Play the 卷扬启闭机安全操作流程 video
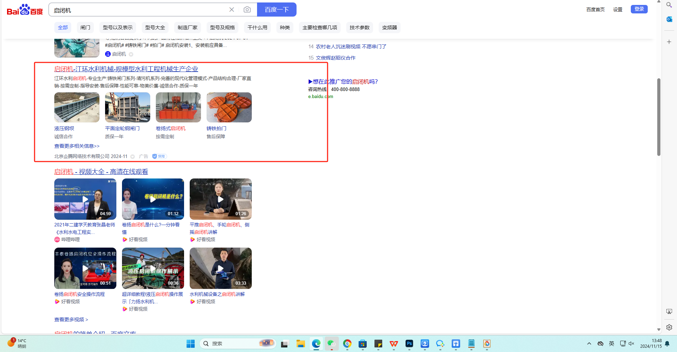 tap(85, 268)
